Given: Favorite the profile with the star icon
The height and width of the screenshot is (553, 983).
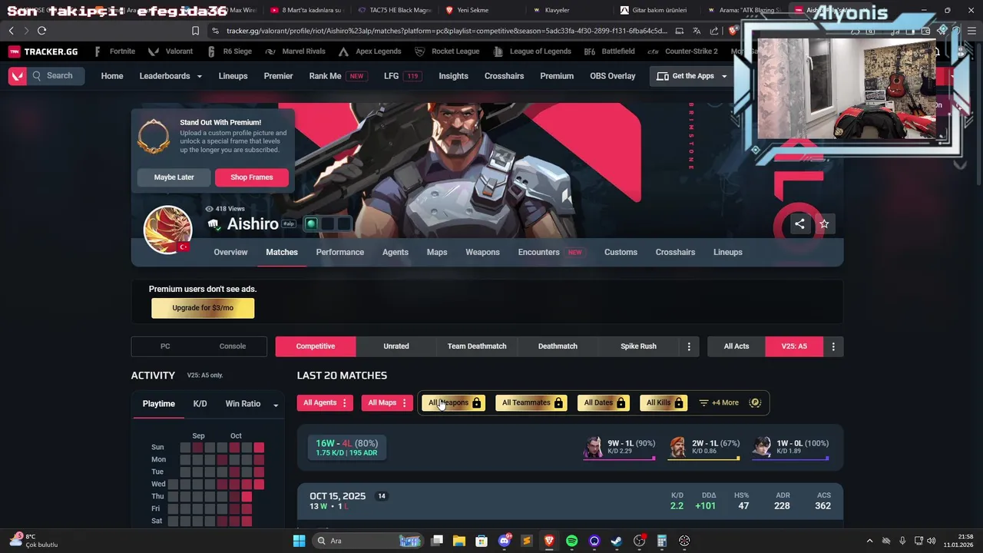Looking at the screenshot, I should (x=824, y=224).
